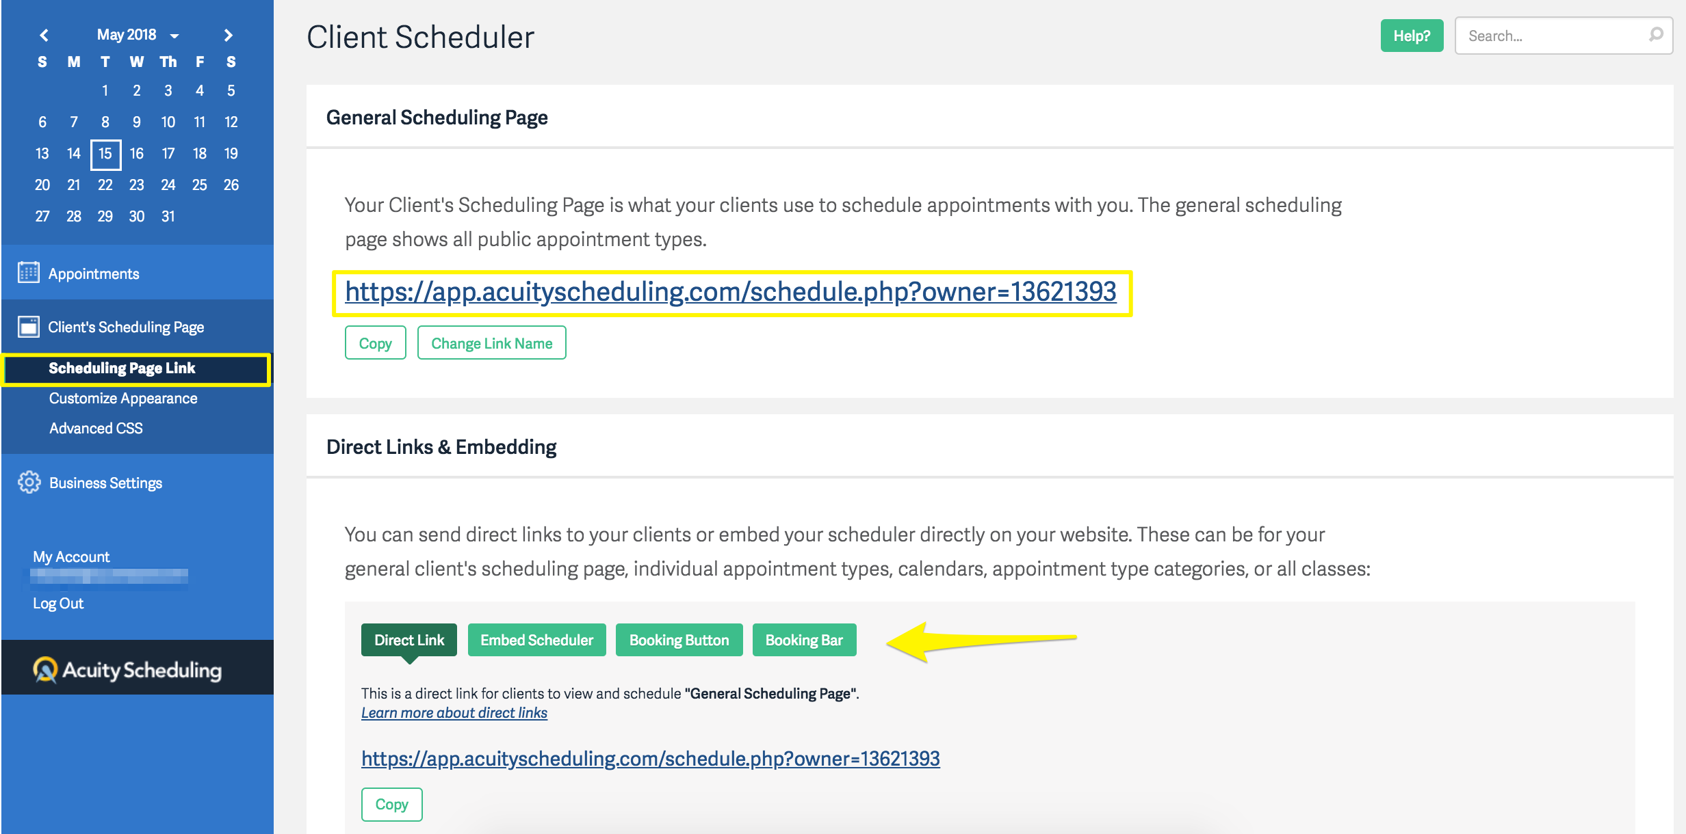The width and height of the screenshot is (1686, 834).
Task: Select May 15 in the calendar
Action: (105, 154)
